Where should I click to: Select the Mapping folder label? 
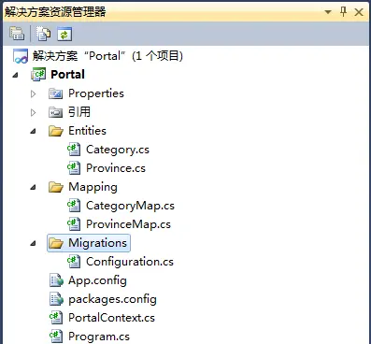coord(93,187)
